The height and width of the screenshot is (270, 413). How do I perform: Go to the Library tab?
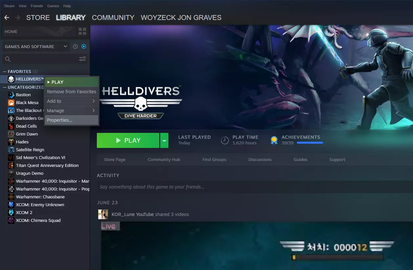71,18
